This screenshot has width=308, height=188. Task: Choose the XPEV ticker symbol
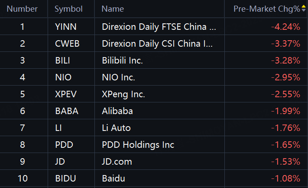click(66, 94)
